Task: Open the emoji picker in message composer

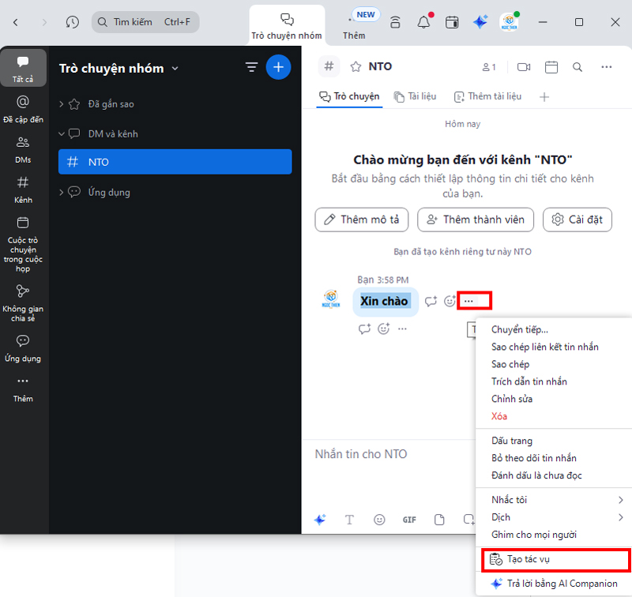Action: 379,520
